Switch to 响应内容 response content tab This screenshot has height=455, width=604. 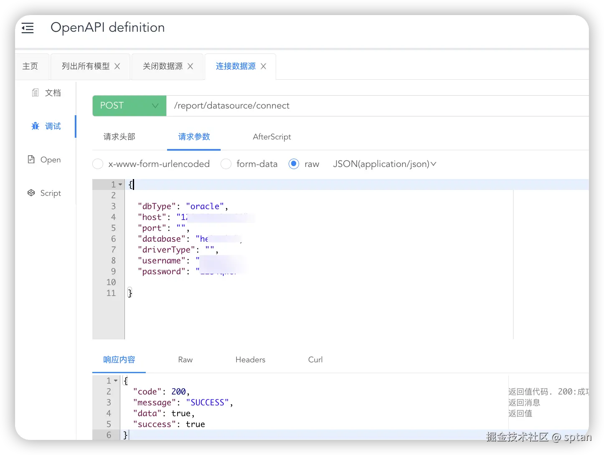click(x=119, y=360)
